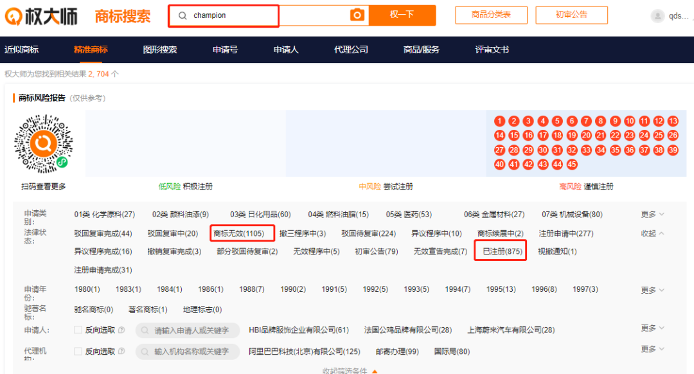Open the 评审文书 tab

492,49
